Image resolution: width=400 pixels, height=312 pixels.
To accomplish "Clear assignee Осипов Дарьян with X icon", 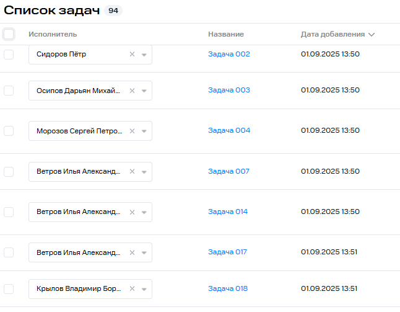I will (x=132, y=91).
